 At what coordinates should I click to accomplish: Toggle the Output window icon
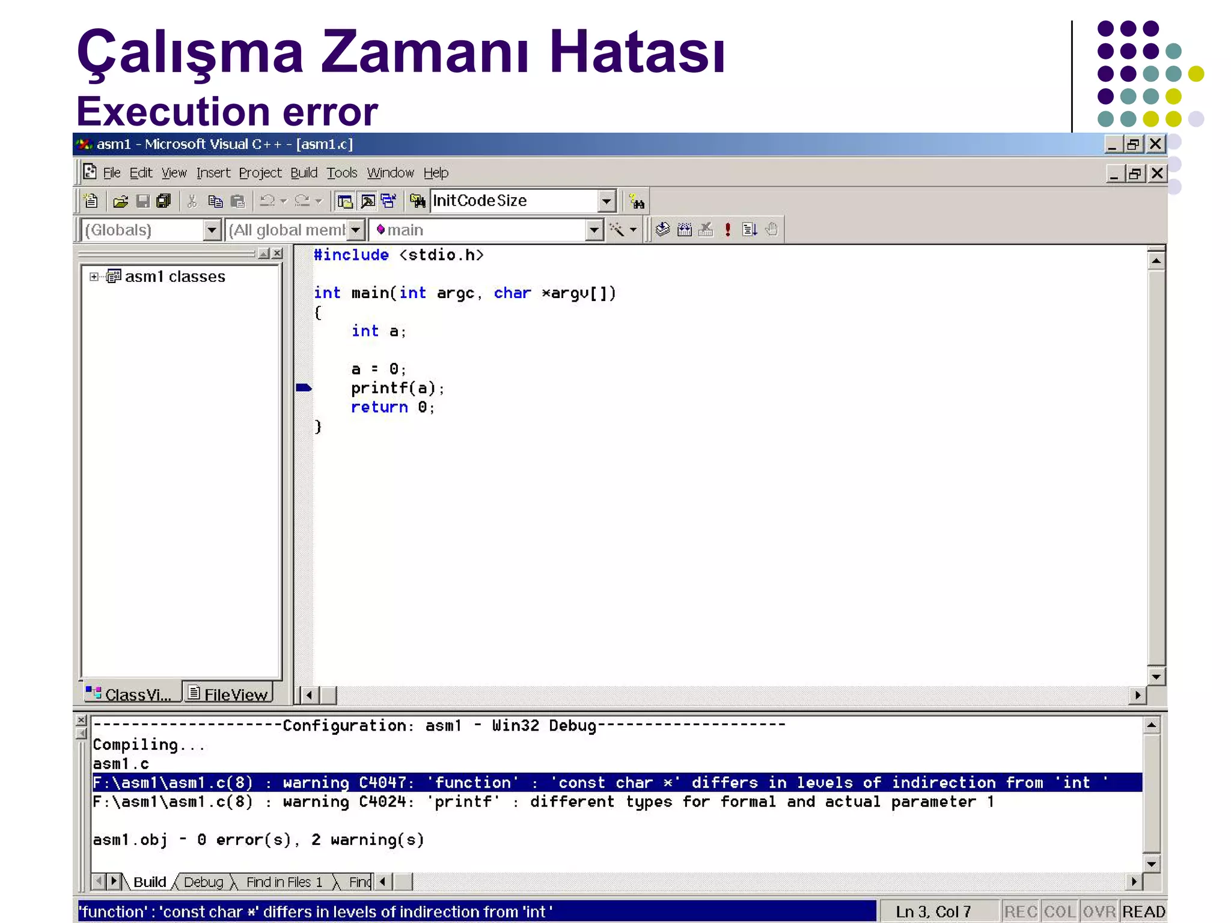[x=367, y=201]
